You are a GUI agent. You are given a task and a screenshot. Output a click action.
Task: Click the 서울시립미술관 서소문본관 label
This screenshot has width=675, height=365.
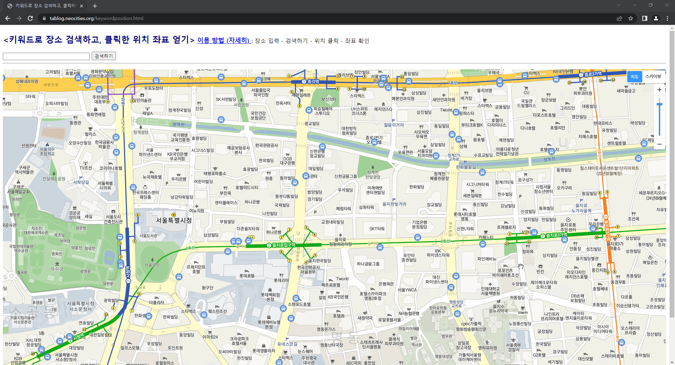coord(22,320)
